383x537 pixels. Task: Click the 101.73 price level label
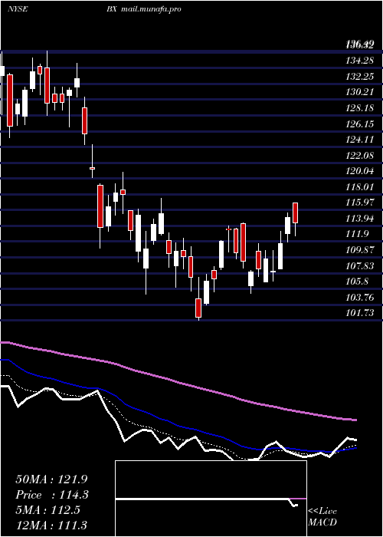(360, 313)
